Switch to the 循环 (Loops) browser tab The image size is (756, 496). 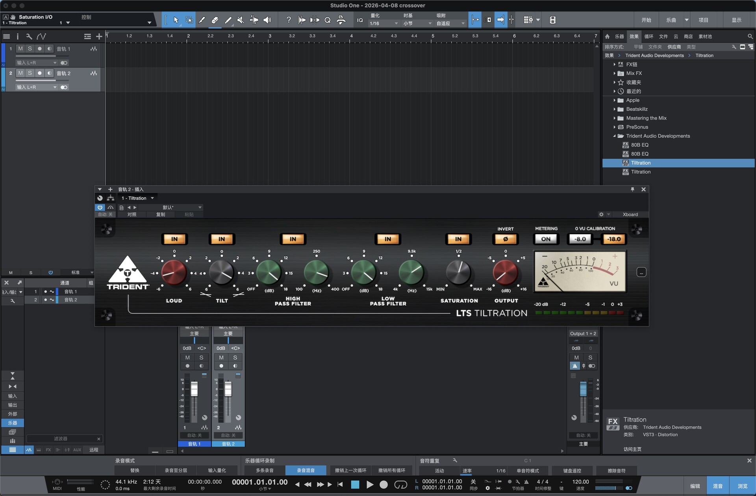[649, 37]
